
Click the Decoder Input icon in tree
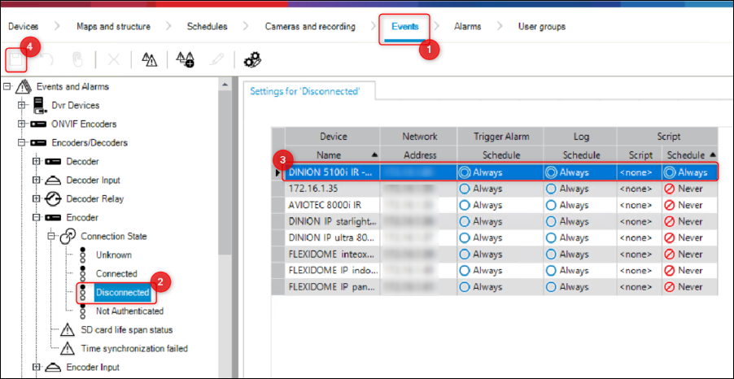[x=53, y=180]
